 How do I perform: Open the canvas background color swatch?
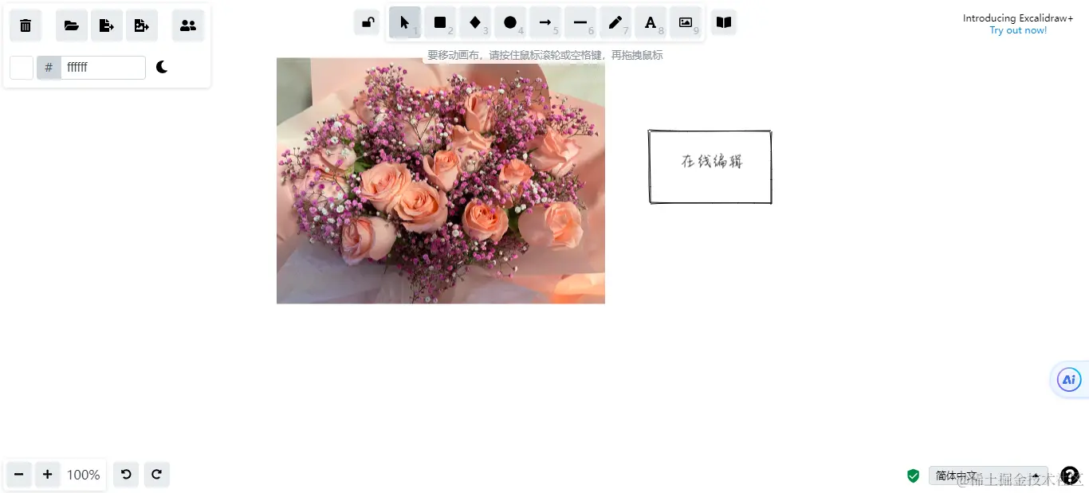(x=22, y=68)
